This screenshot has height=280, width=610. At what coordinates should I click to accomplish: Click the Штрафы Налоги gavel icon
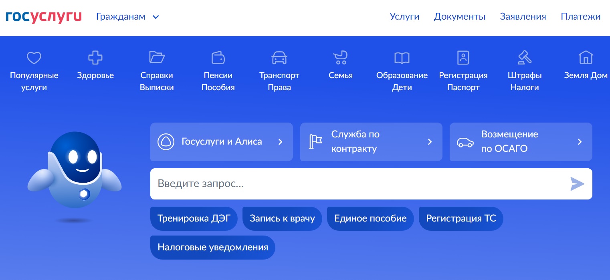click(x=525, y=58)
